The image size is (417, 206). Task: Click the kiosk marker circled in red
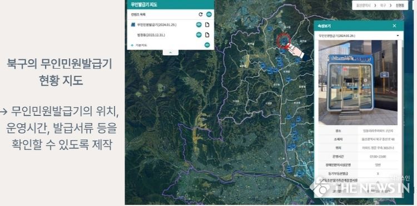point(284,40)
